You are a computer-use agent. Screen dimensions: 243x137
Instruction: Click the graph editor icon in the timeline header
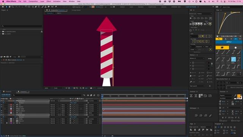pos(98,95)
